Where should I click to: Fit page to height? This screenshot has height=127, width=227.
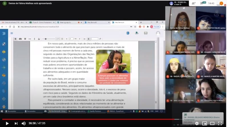tap(34, 39)
